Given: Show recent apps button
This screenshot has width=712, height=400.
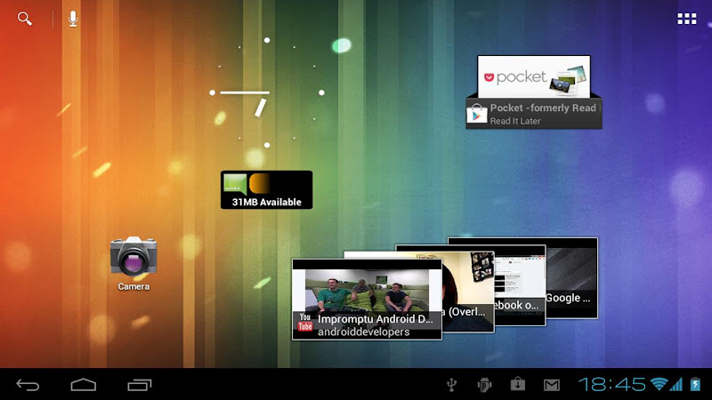Looking at the screenshot, I should [x=140, y=385].
